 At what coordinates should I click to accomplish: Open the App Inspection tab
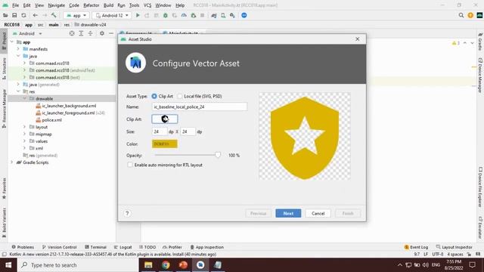point(206,247)
